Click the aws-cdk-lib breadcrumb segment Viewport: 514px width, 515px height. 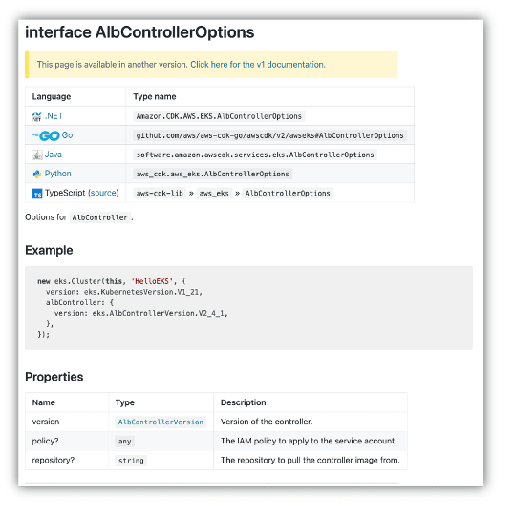point(160,193)
